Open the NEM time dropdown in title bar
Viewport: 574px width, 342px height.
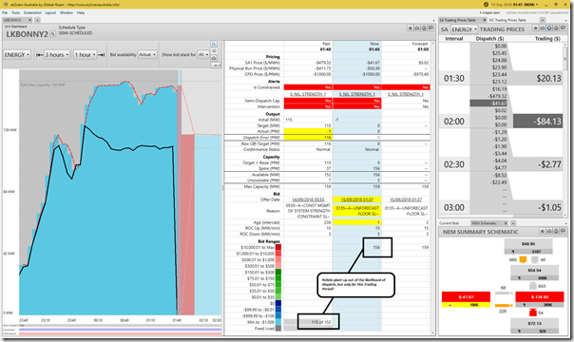point(537,5)
